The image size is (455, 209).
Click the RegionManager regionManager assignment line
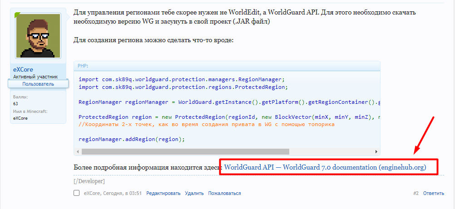point(229,102)
